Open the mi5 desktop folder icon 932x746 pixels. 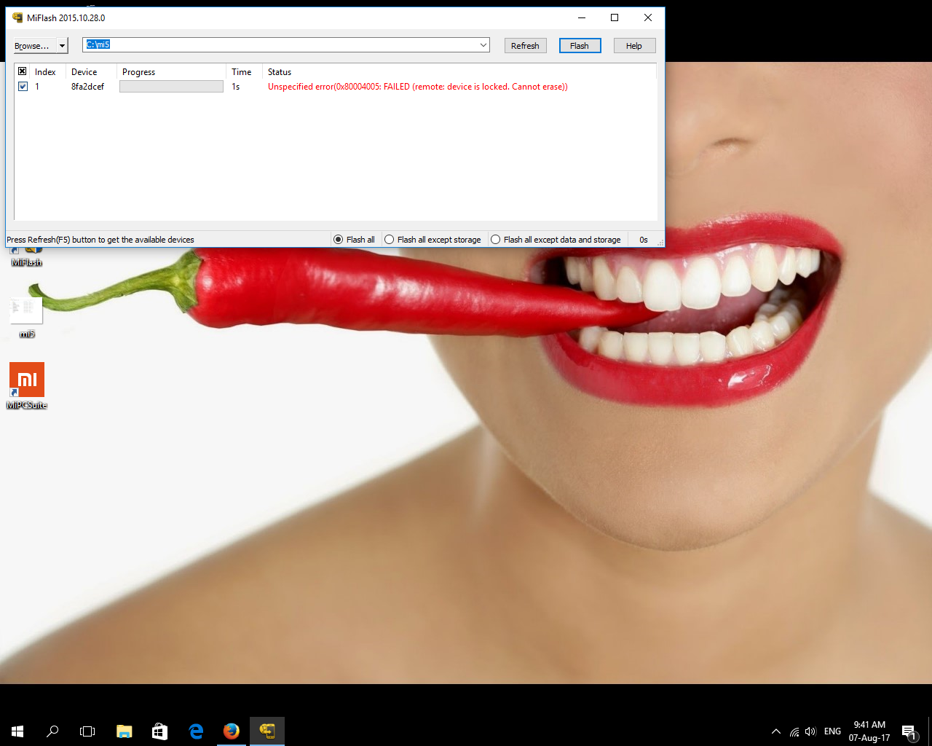26,312
